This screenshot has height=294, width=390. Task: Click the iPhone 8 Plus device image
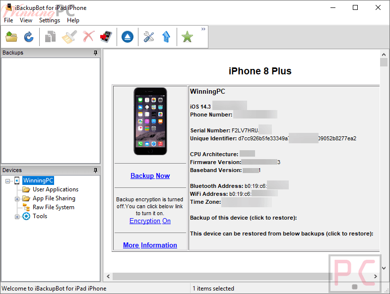coord(150,121)
